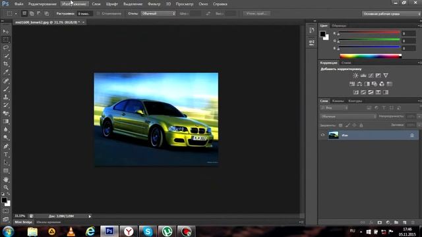Viewport: 422px width, 237px height.
Task: Open the Color panel options menu
Action: (419, 26)
